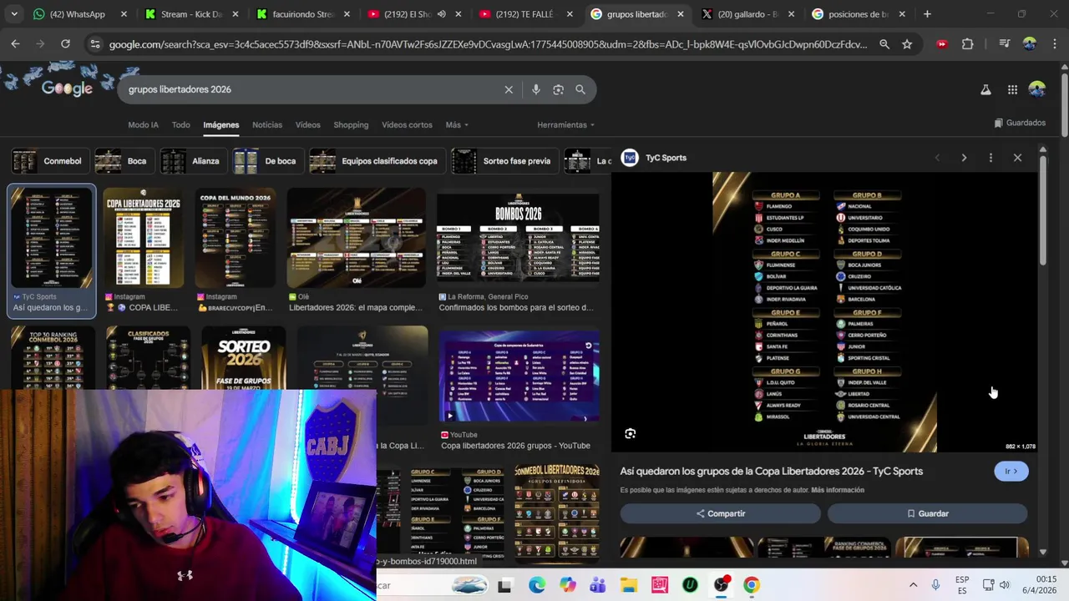Open Google Labs flask icon
This screenshot has width=1069, height=601.
(x=985, y=89)
